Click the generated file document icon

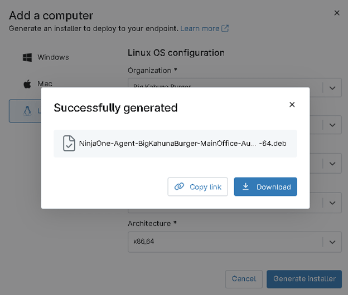69,143
